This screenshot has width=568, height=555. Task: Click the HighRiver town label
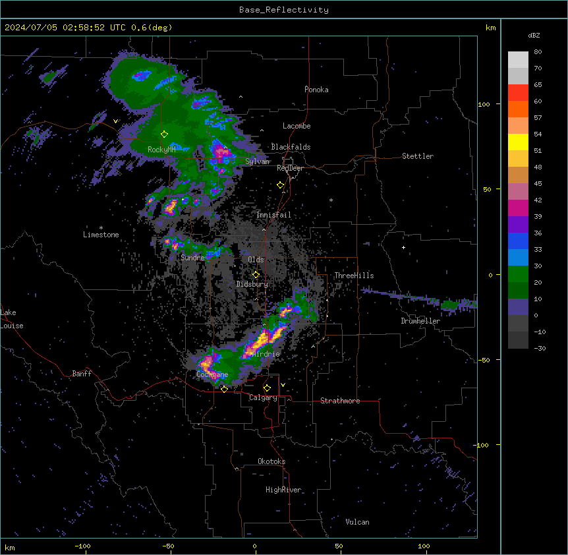pyautogui.click(x=283, y=490)
